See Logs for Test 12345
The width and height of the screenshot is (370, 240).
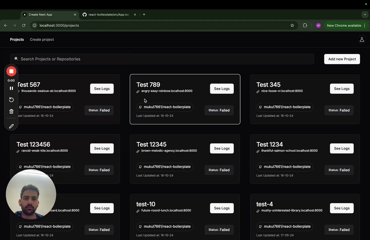pos(222,148)
